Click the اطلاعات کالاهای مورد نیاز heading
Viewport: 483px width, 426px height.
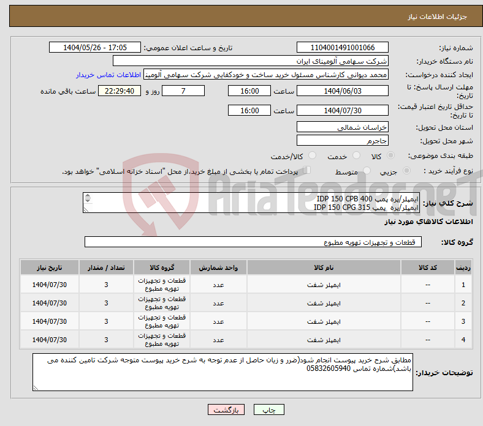(428, 222)
